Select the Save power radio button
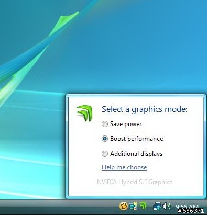The image size is (207, 215). 105,124
